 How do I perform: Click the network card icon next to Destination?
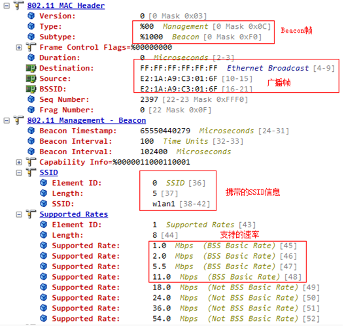pyautogui.click(x=31, y=68)
